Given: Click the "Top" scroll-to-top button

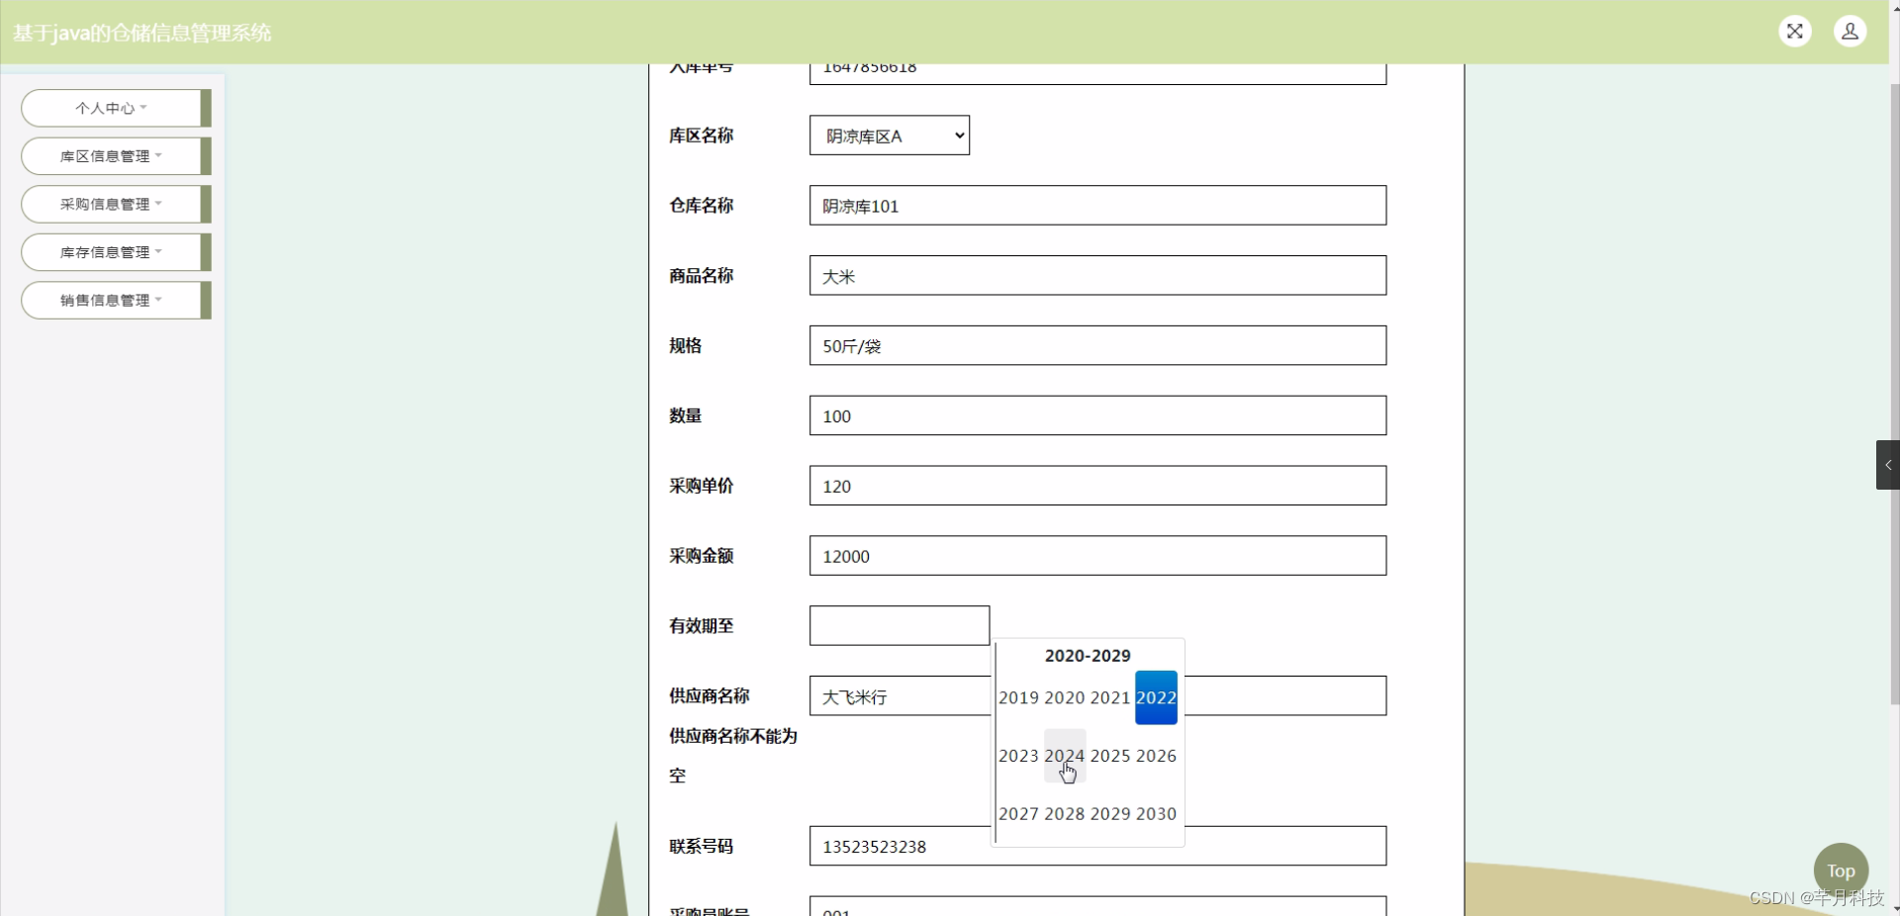Looking at the screenshot, I should point(1841,870).
